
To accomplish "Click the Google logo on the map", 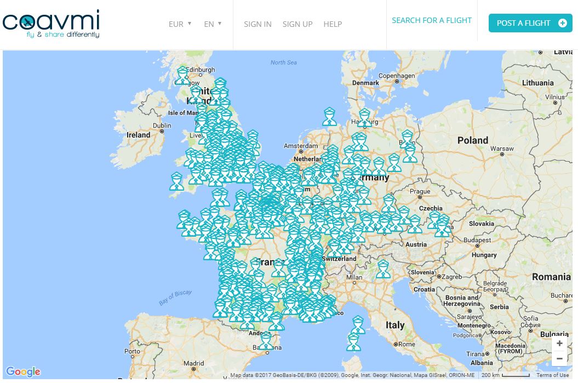I will 23,371.
